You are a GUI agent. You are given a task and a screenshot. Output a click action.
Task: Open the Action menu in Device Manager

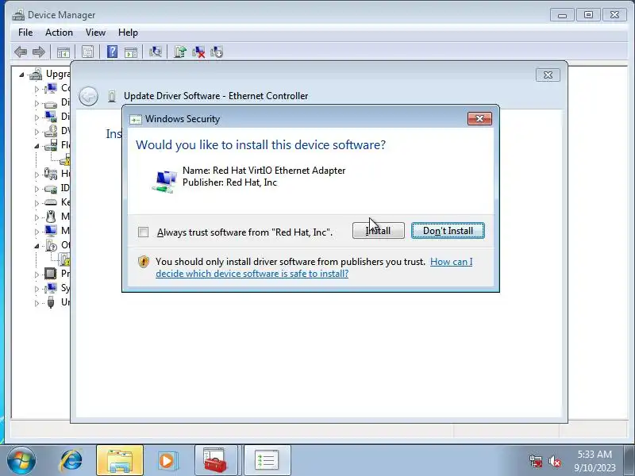[x=59, y=33]
